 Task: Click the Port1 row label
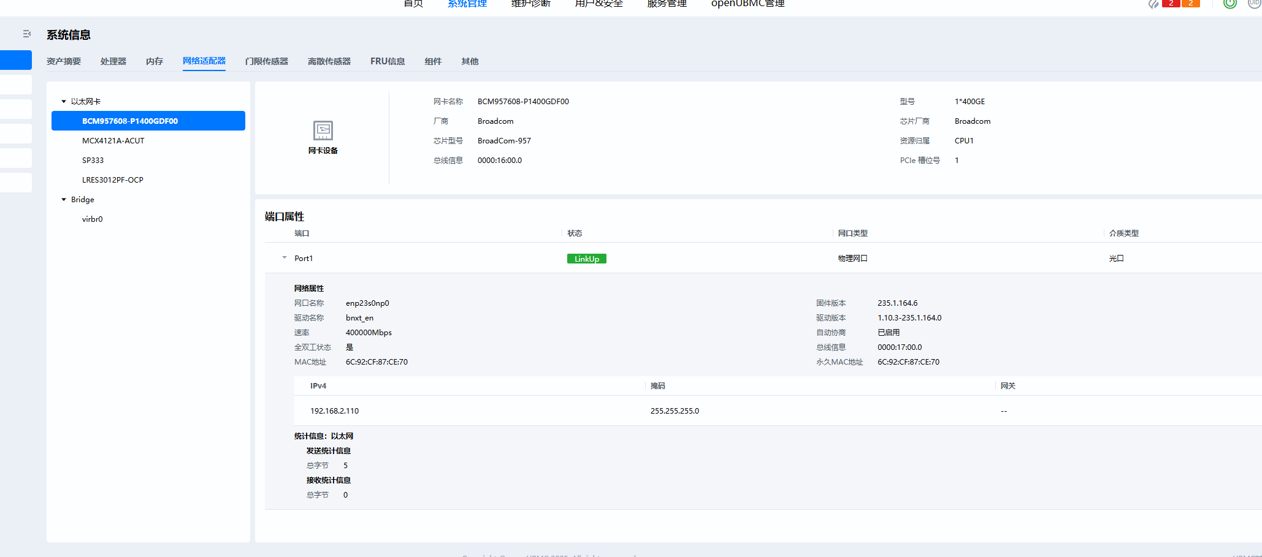[304, 259]
